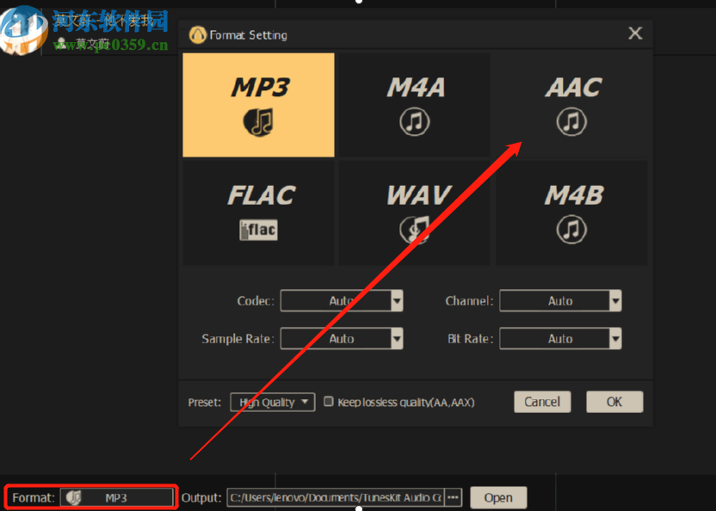Pick the AAC format tile
716x511 pixels.
point(571,105)
